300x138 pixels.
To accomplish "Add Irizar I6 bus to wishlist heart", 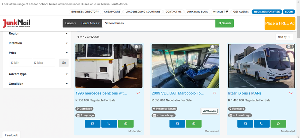I will pos(291,93).
